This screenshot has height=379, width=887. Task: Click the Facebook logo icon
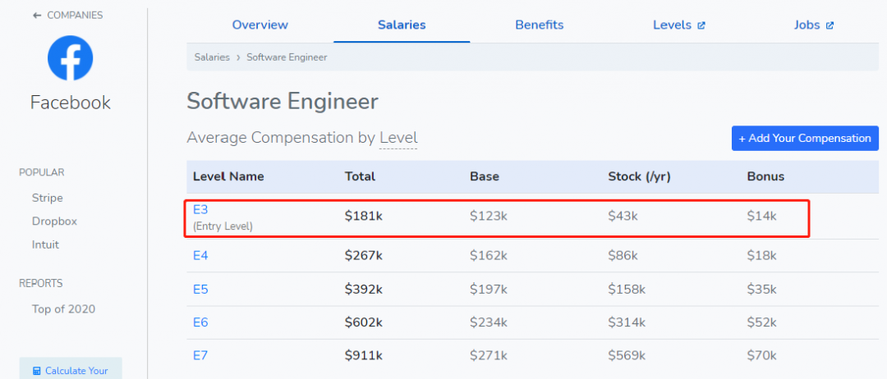coord(70,58)
